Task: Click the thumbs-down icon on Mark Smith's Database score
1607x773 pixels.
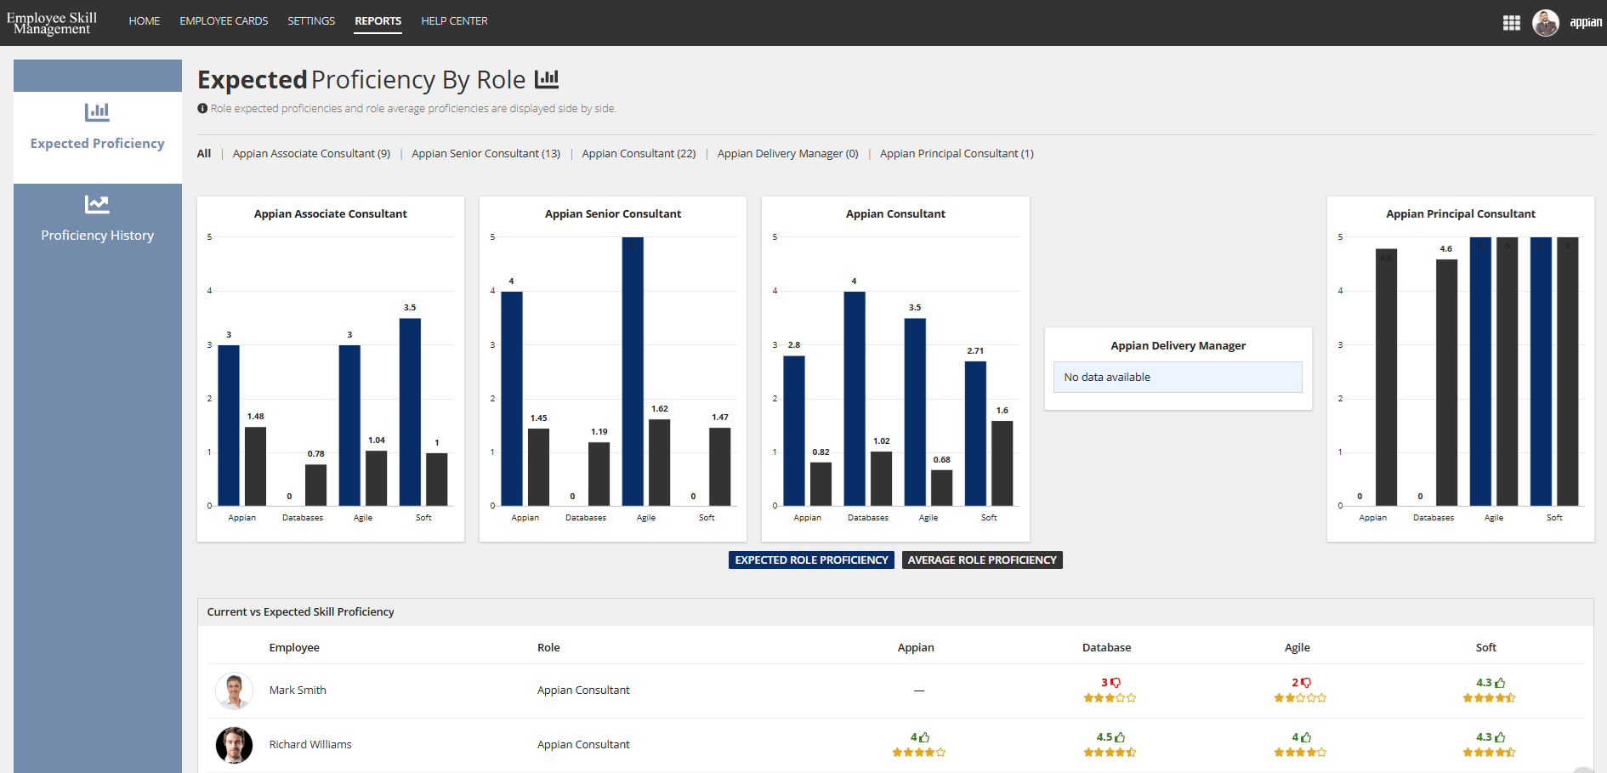Action: click(1116, 683)
